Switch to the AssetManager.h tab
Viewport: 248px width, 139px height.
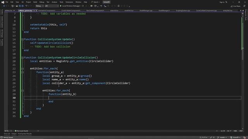pyautogui.click(x=164, y=10)
